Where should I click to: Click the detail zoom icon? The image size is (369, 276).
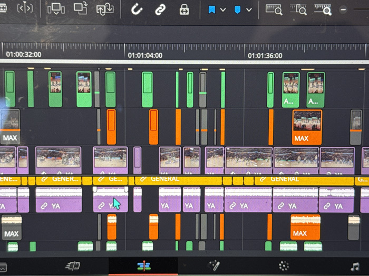[x=298, y=10]
